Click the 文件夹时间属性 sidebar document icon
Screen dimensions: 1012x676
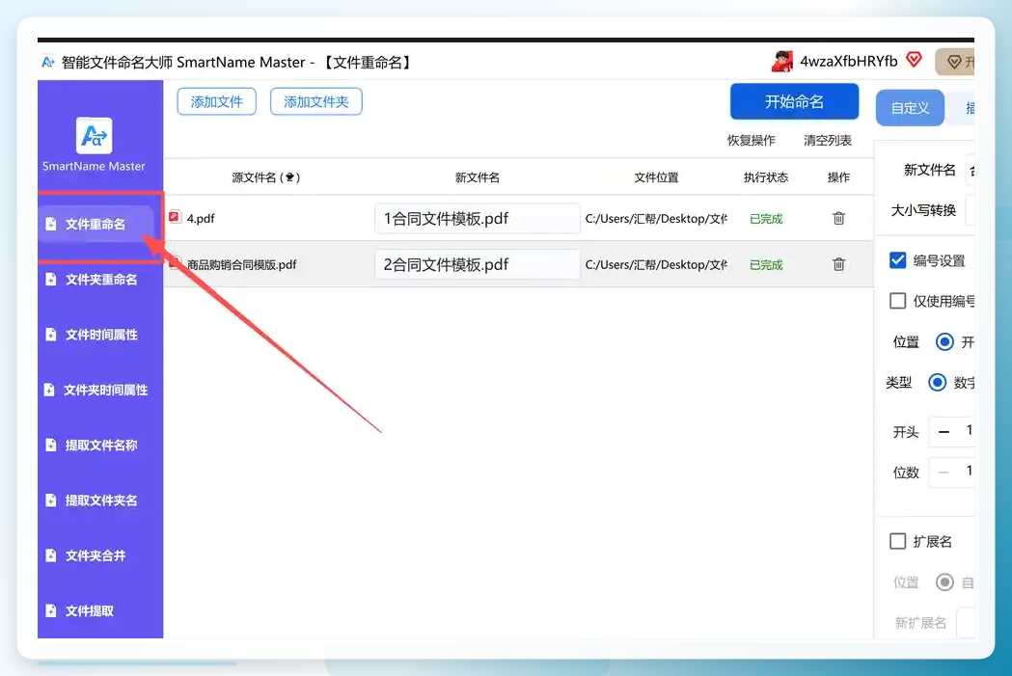click(x=49, y=390)
